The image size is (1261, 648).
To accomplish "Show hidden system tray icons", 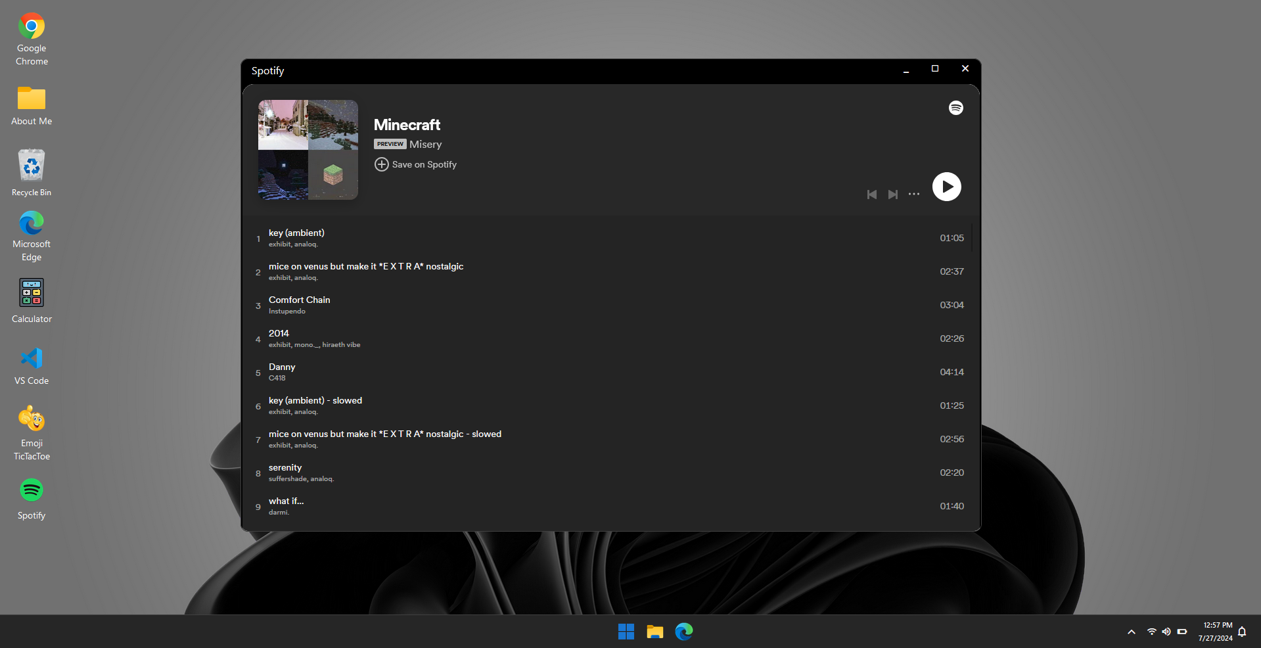I will [1132, 632].
